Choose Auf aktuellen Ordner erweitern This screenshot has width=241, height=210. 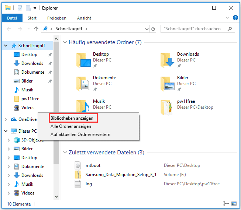click(80, 134)
